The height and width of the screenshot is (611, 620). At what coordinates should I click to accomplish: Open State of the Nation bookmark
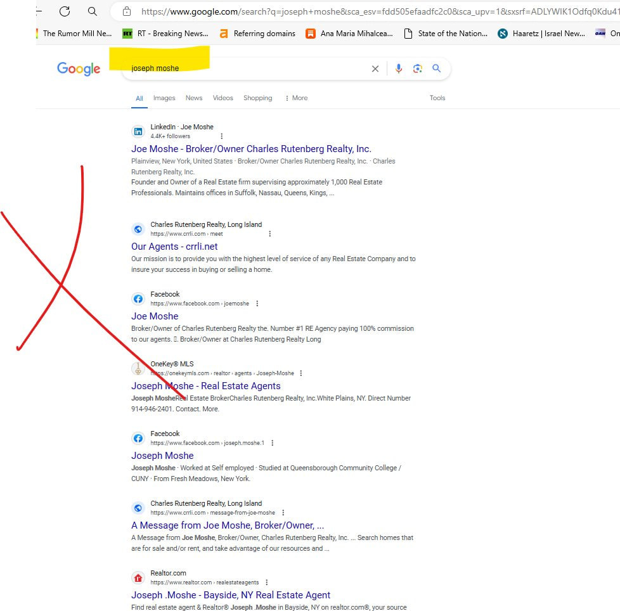446,34
